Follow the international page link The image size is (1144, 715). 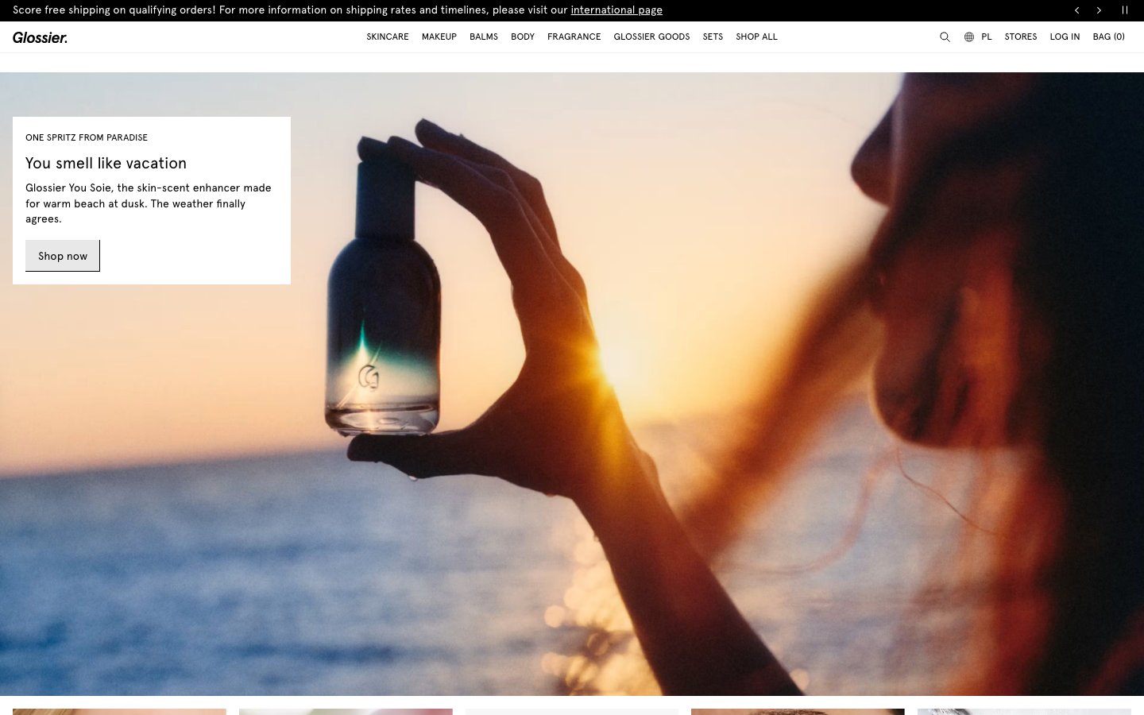pos(616,10)
